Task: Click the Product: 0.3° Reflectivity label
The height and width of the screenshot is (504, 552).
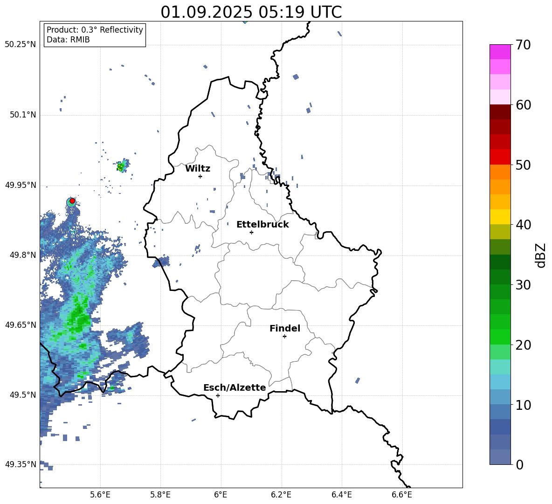Action: [x=95, y=29]
